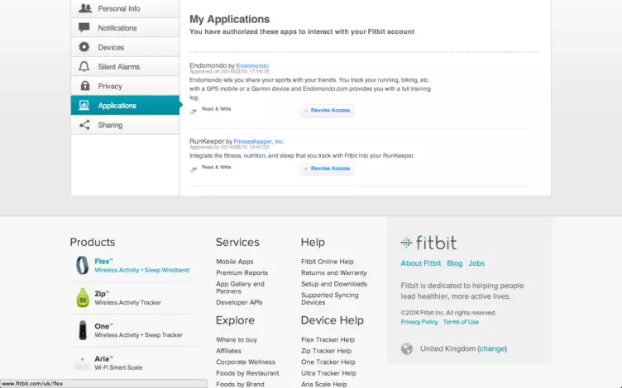
Task: Open the Fitbit Blog link
Action: 455,263
